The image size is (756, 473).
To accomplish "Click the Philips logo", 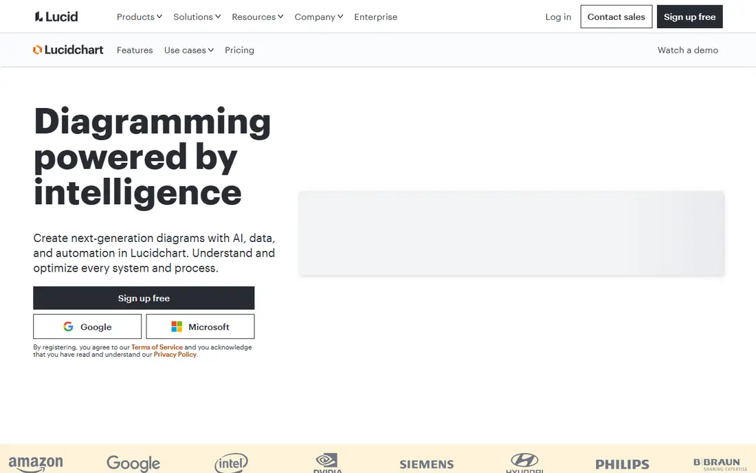I will pyautogui.click(x=622, y=464).
